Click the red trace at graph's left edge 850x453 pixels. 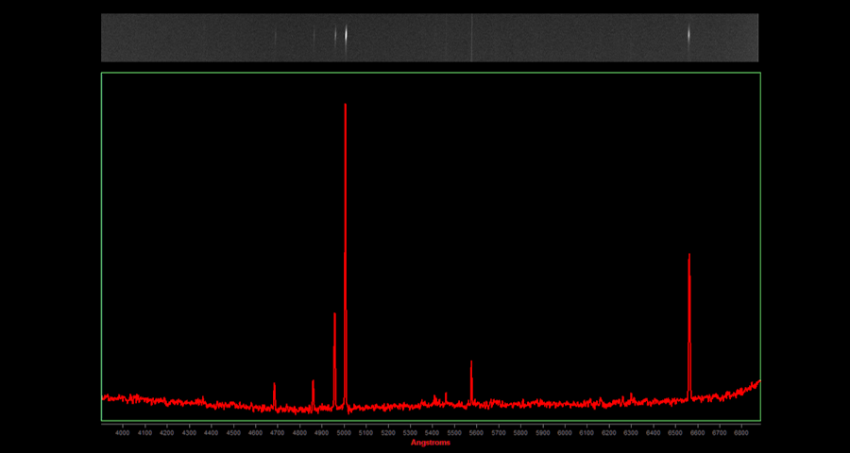click(107, 397)
